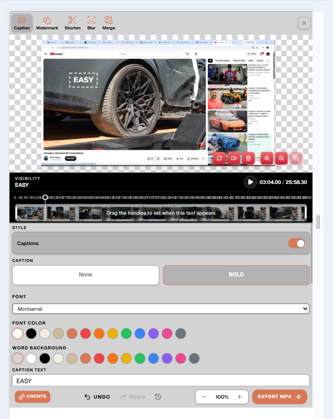Pick slate gray font color swatch
This screenshot has height=419, width=333.
tap(181, 334)
